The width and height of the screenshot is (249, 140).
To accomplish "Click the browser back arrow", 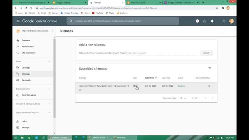I will click(x=16, y=8).
